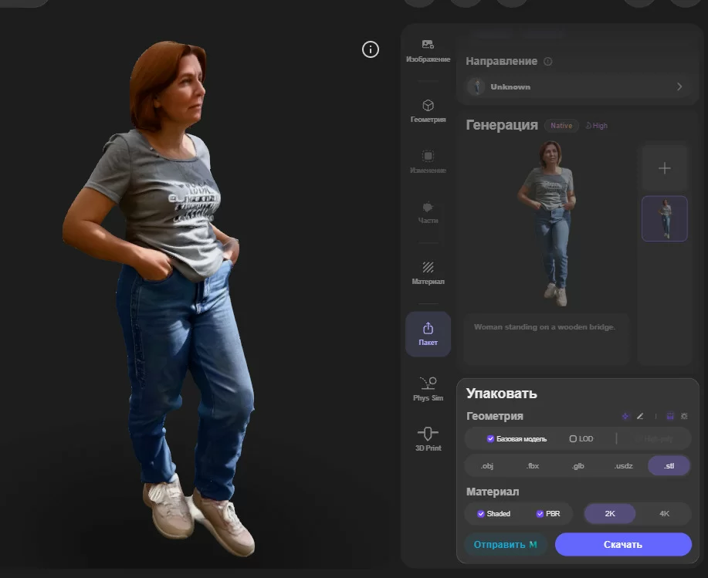Click the Отправить M button
708x578 pixels.
click(505, 544)
